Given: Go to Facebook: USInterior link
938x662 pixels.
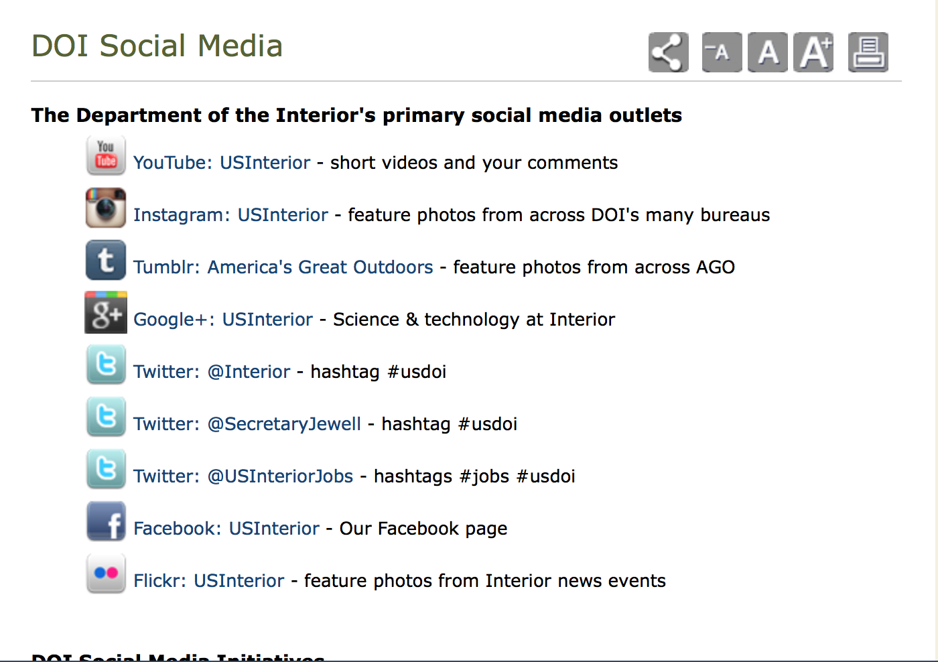Looking at the screenshot, I should click(x=226, y=529).
